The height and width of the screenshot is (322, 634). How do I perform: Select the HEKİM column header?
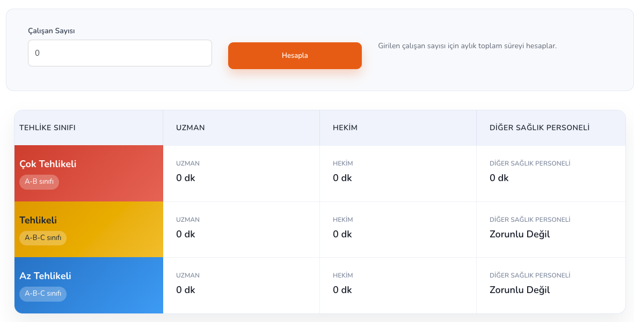(x=345, y=128)
